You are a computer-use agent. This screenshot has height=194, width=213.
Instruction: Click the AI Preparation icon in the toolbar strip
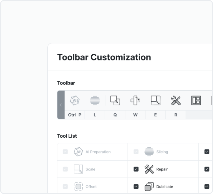click(75, 101)
